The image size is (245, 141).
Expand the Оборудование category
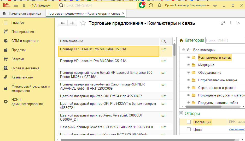[188, 72]
